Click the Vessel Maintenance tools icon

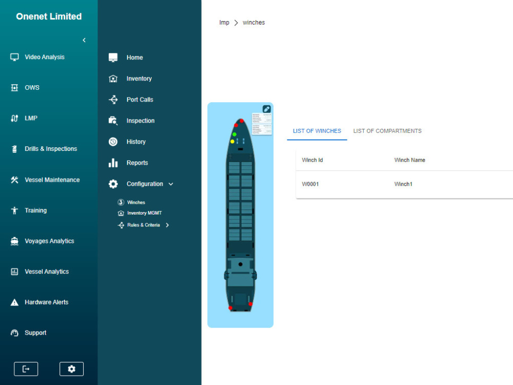point(14,180)
